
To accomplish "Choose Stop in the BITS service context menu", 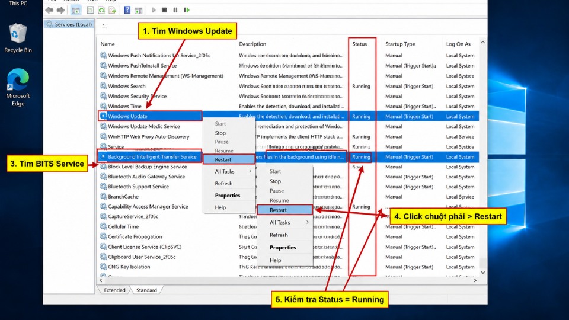I will pyautogui.click(x=284, y=181).
